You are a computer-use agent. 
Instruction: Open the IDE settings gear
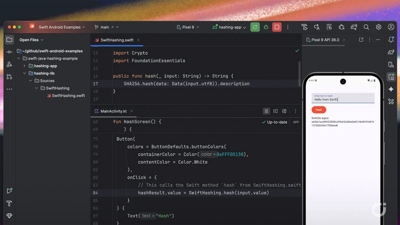pos(378,27)
